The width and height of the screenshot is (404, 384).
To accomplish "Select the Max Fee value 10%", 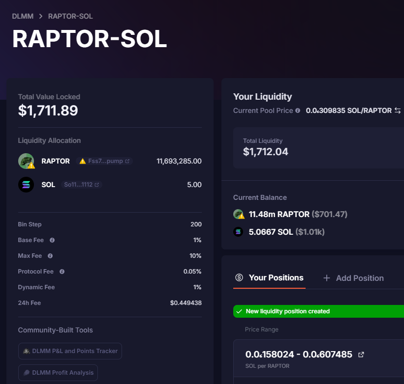I will click(x=195, y=256).
